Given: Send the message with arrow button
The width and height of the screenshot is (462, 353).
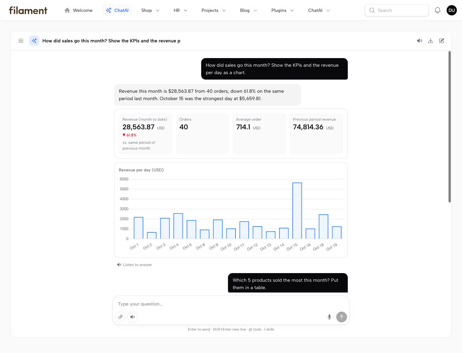Looking at the screenshot, I should (x=342, y=317).
